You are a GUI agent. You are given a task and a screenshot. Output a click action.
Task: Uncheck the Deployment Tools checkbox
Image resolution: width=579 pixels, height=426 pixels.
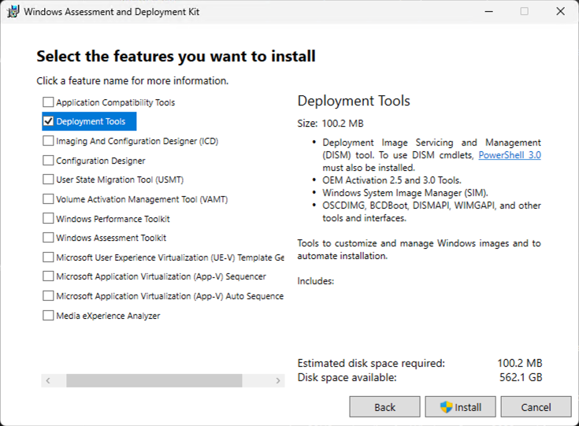point(48,121)
